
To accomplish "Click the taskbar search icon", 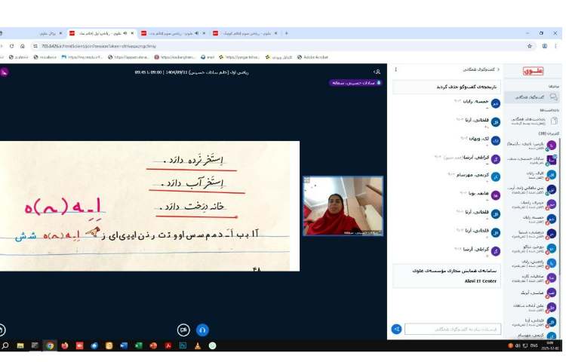I will 5,345.
